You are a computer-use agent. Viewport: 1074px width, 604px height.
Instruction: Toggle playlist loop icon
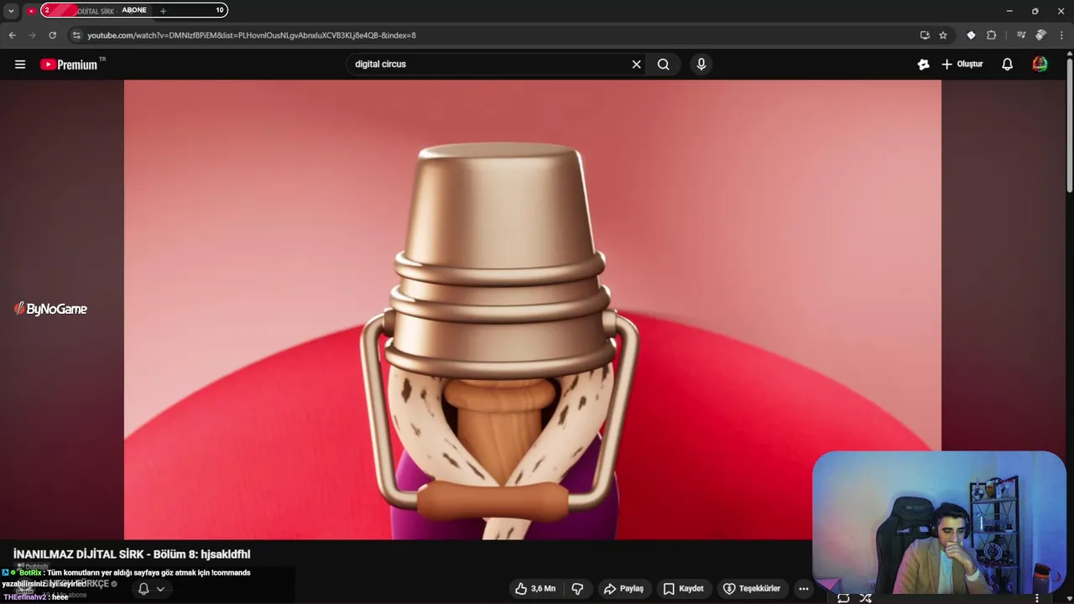(x=843, y=597)
